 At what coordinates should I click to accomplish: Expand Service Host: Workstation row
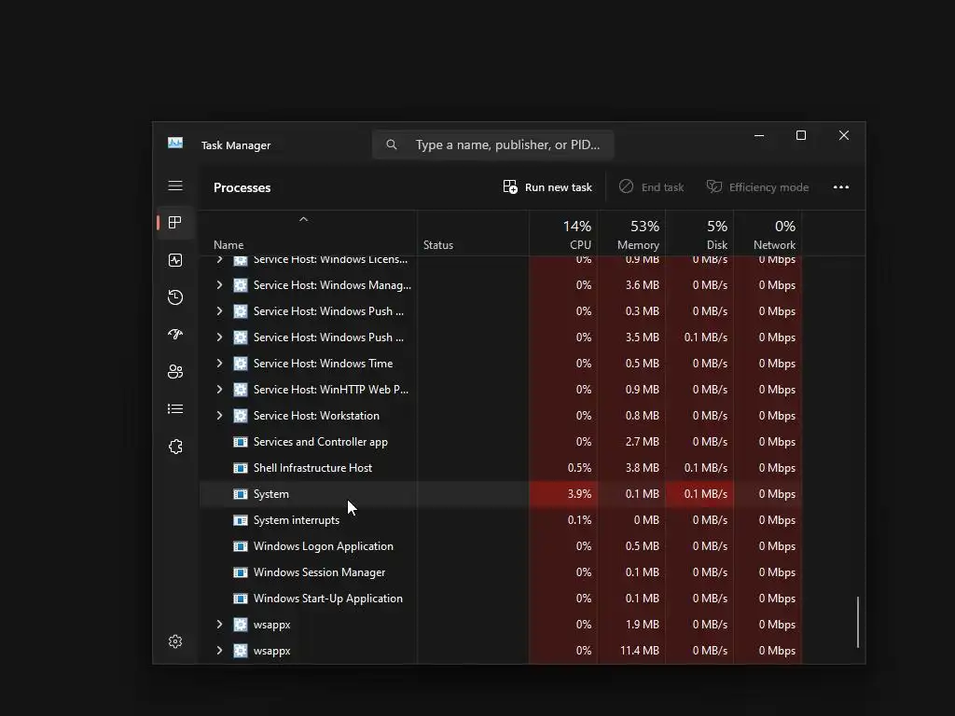click(219, 416)
